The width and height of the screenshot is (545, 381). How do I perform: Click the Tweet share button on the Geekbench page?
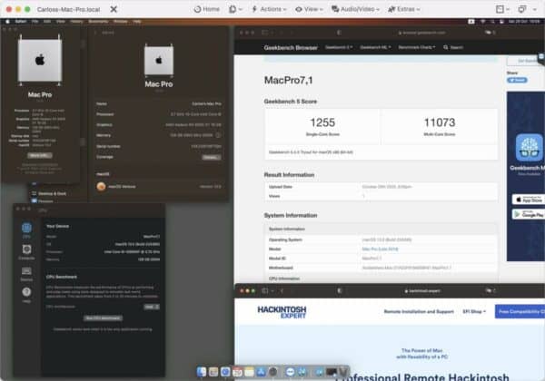pyautogui.click(x=517, y=80)
